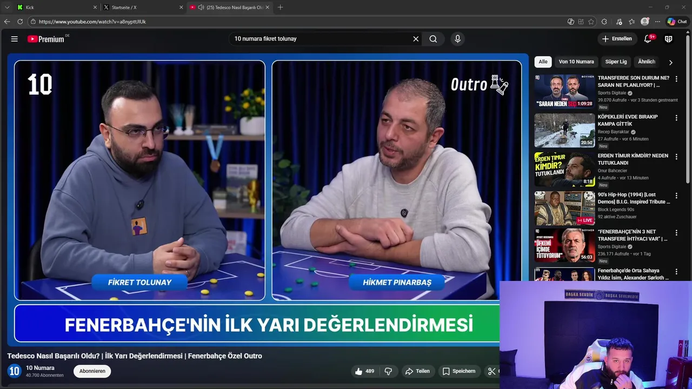Select the Alle filter chip
This screenshot has width=692, height=389.
coord(543,62)
